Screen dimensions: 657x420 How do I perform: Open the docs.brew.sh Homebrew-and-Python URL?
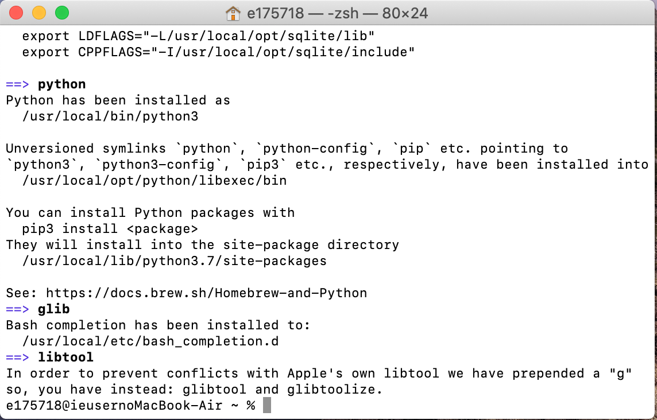pyautogui.click(x=207, y=293)
